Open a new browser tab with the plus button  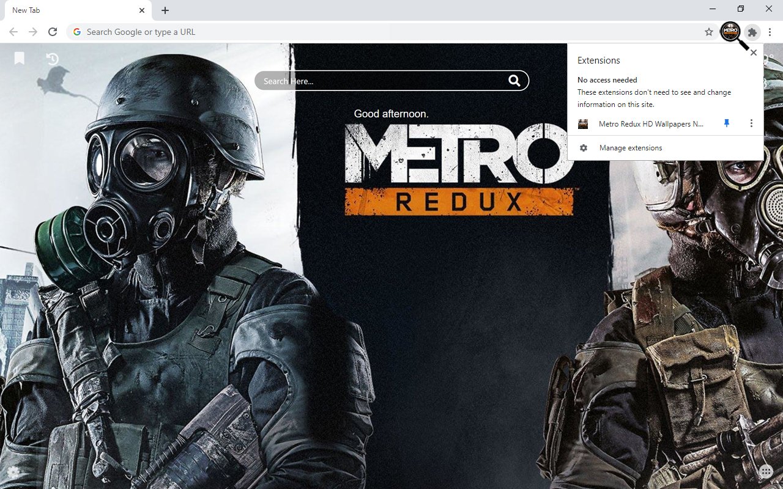pos(165,10)
